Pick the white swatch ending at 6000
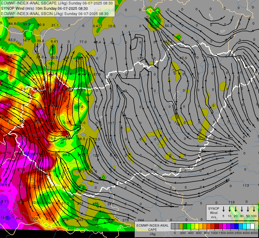 point(252,226)
